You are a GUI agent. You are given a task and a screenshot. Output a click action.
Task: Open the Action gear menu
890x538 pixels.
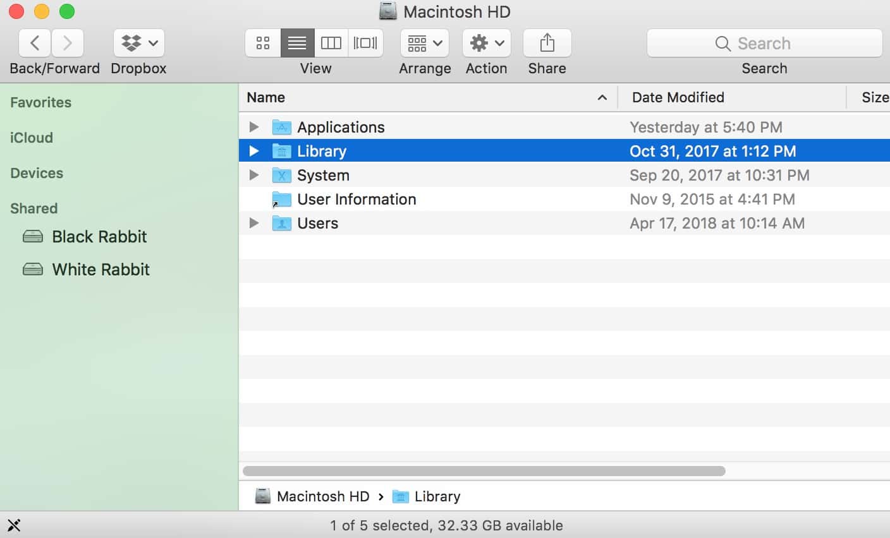[x=487, y=43]
